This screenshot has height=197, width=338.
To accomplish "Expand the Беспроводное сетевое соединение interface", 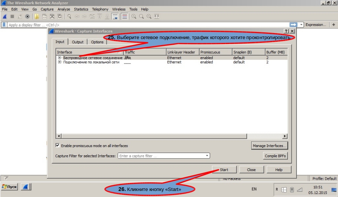I will 60,58.
